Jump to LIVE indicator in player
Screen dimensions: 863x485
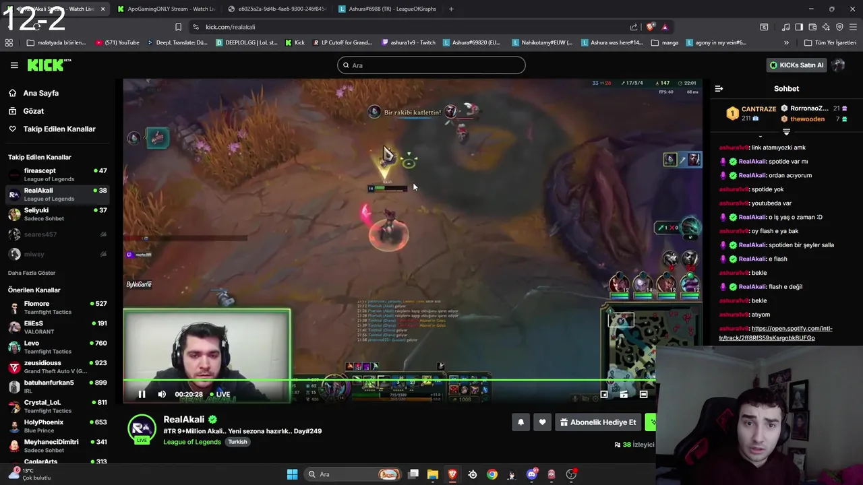220,394
